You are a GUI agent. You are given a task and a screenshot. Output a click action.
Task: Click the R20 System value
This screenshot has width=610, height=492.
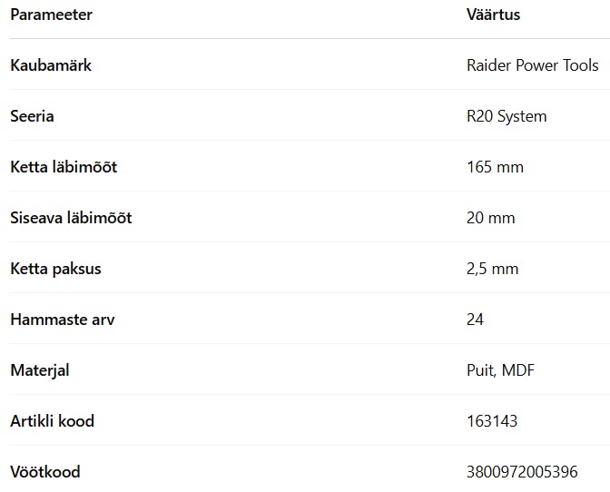507,116
